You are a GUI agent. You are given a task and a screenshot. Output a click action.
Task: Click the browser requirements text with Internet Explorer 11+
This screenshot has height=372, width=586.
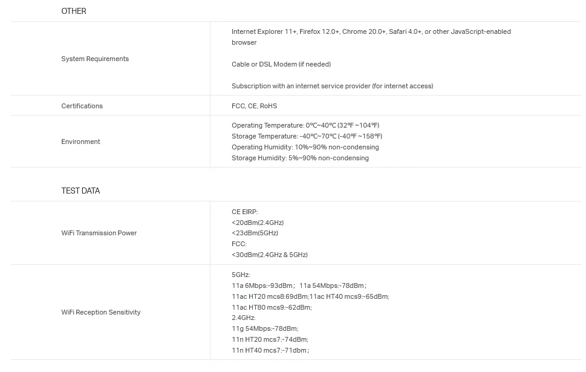click(371, 37)
